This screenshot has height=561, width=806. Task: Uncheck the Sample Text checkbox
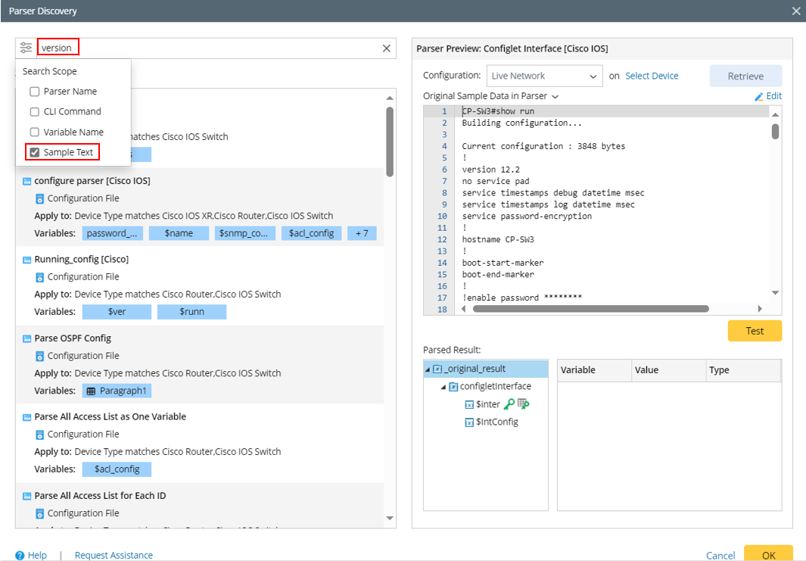(x=35, y=152)
